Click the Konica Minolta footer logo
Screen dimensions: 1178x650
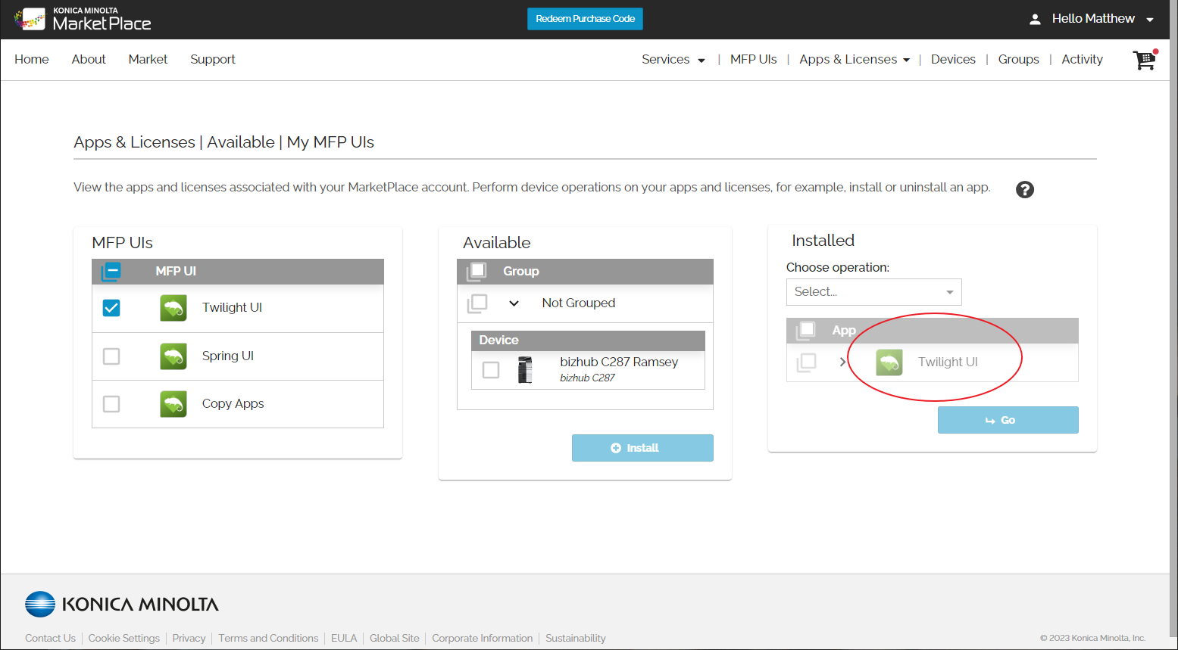[122, 604]
